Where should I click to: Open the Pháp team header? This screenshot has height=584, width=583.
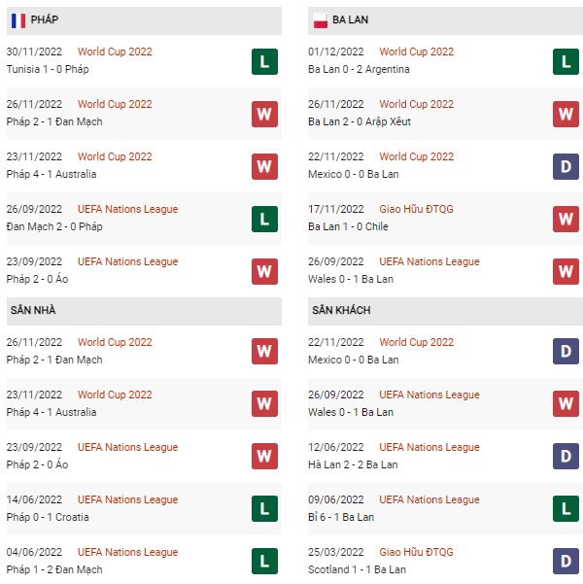pos(144,20)
